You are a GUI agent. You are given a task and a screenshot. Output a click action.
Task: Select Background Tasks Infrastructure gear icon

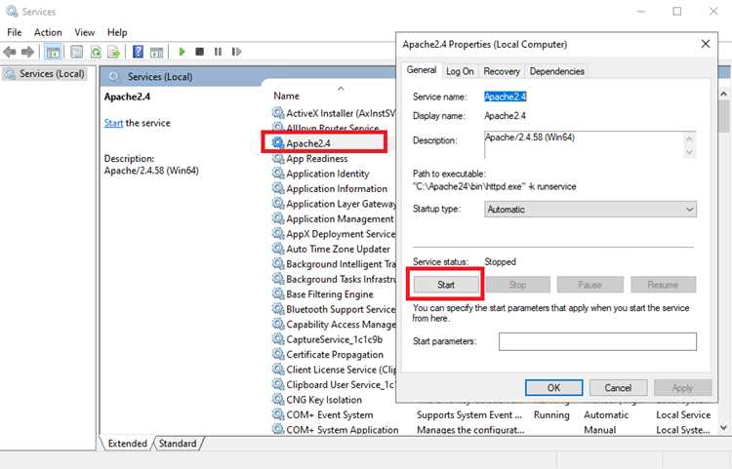[278, 279]
